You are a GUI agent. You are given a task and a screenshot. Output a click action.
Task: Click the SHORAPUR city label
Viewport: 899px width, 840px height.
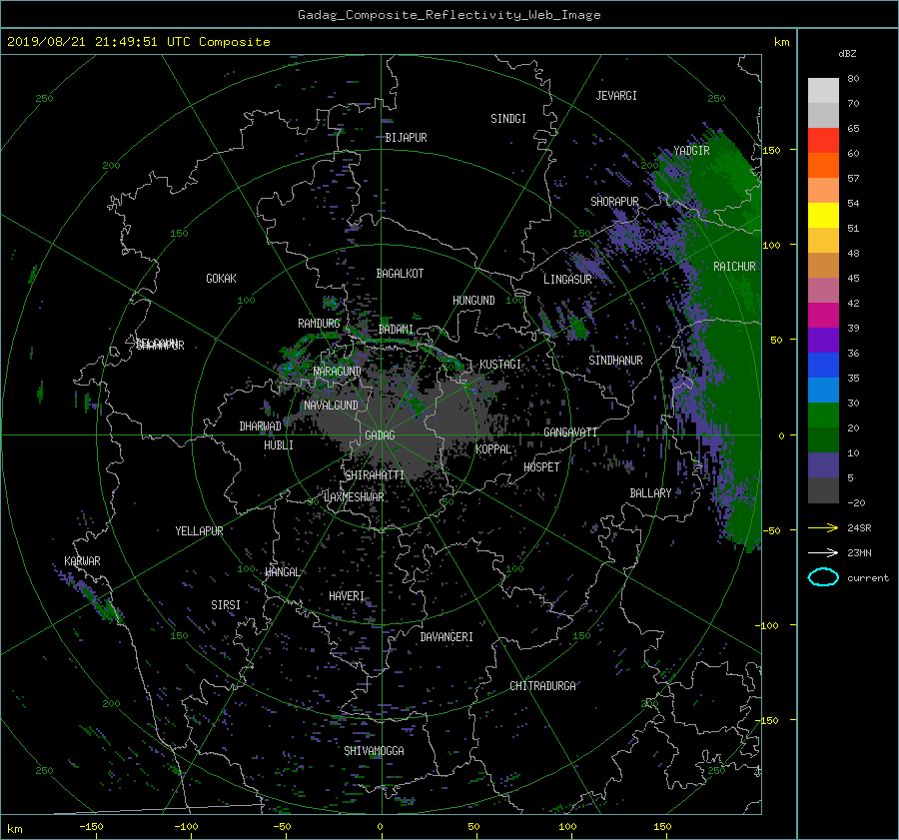(614, 202)
